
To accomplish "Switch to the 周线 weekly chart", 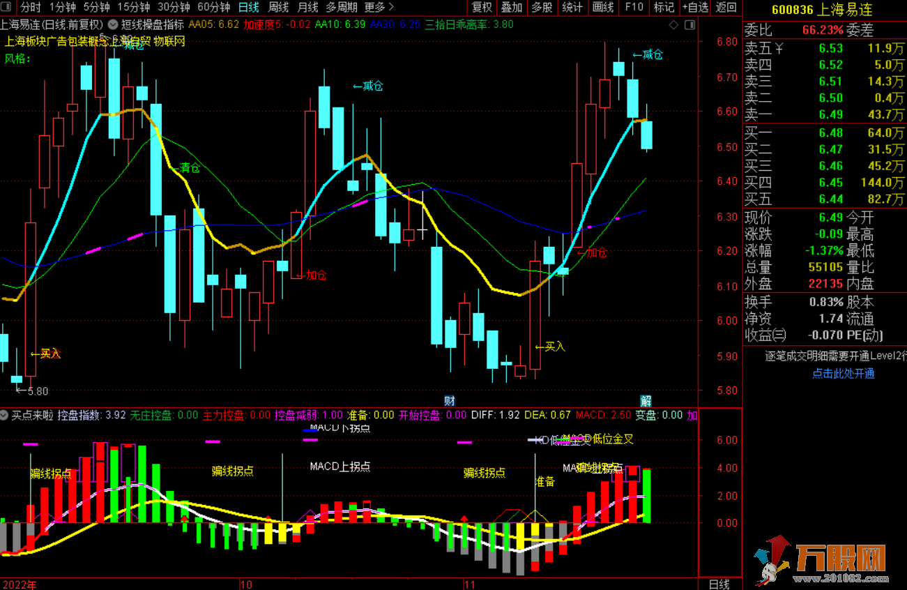I will [x=278, y=8].
